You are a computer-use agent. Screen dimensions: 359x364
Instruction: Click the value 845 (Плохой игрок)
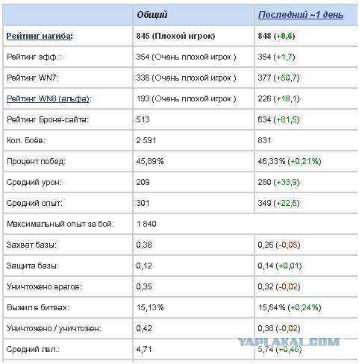175,36
